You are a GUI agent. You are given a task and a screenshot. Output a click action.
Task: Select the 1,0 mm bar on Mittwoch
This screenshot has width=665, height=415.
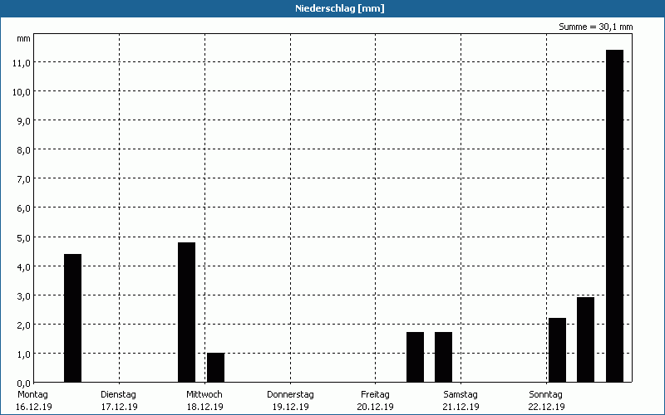215,367
